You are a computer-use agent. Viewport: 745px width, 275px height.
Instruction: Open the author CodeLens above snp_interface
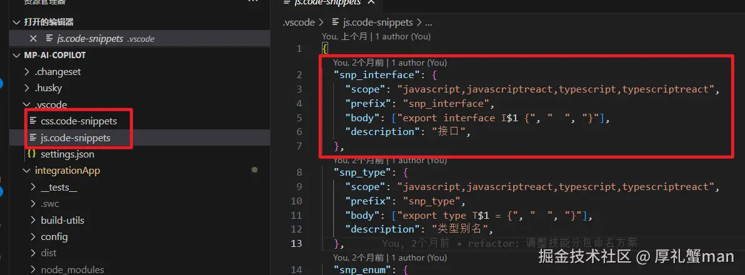pos(390,62)
